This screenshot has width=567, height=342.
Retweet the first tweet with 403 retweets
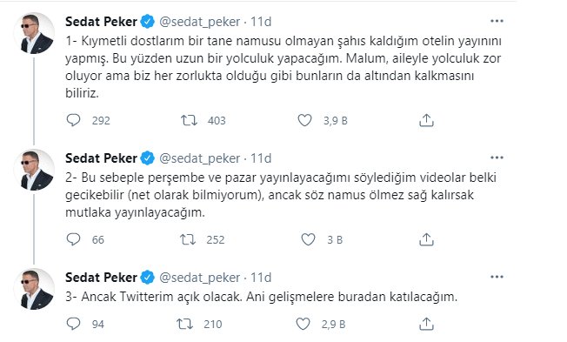pyautogui.click(x=189, y=120)
